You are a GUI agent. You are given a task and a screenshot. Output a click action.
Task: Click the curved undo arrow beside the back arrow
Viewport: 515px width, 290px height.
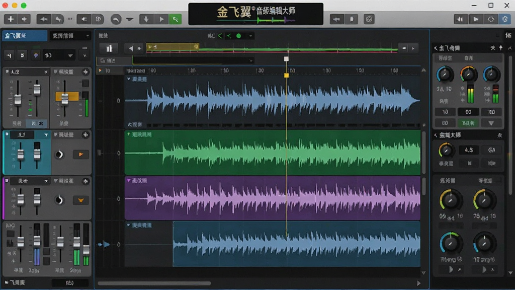click(x=58, y=20)
